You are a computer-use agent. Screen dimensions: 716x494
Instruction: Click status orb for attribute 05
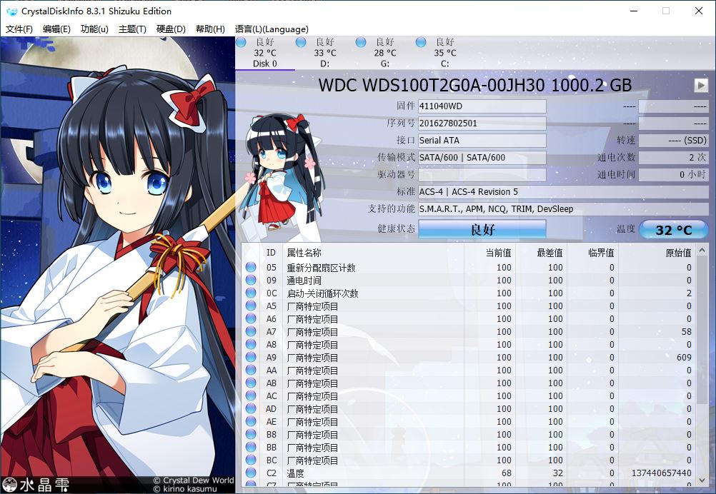251,267
